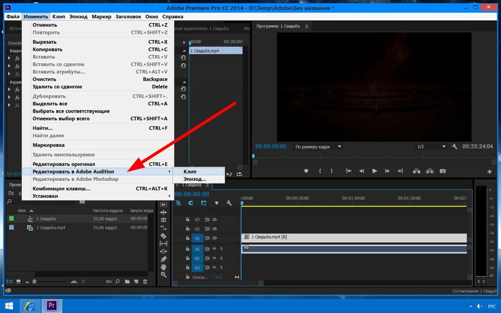Open Справка menu

click(x=173, y=16)
